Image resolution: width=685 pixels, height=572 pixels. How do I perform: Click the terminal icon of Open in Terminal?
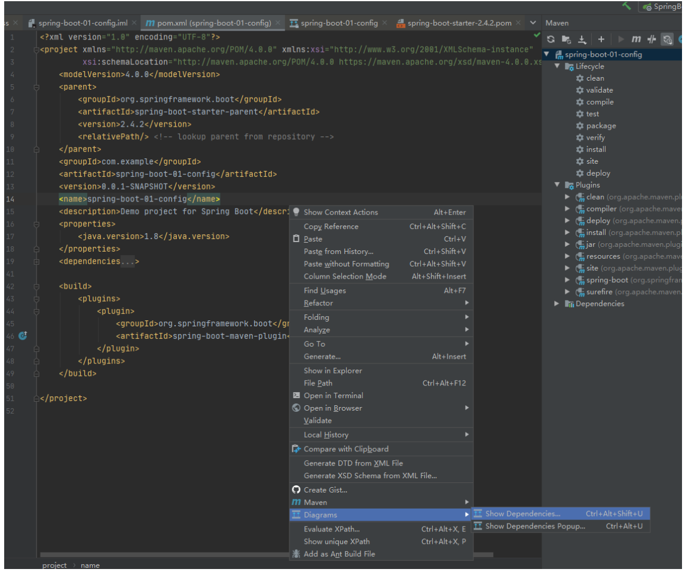(296, 395)
